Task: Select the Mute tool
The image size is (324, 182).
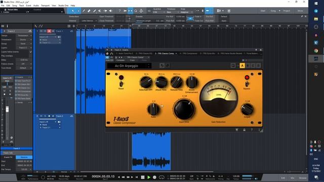Action: (x=100, y=11)
